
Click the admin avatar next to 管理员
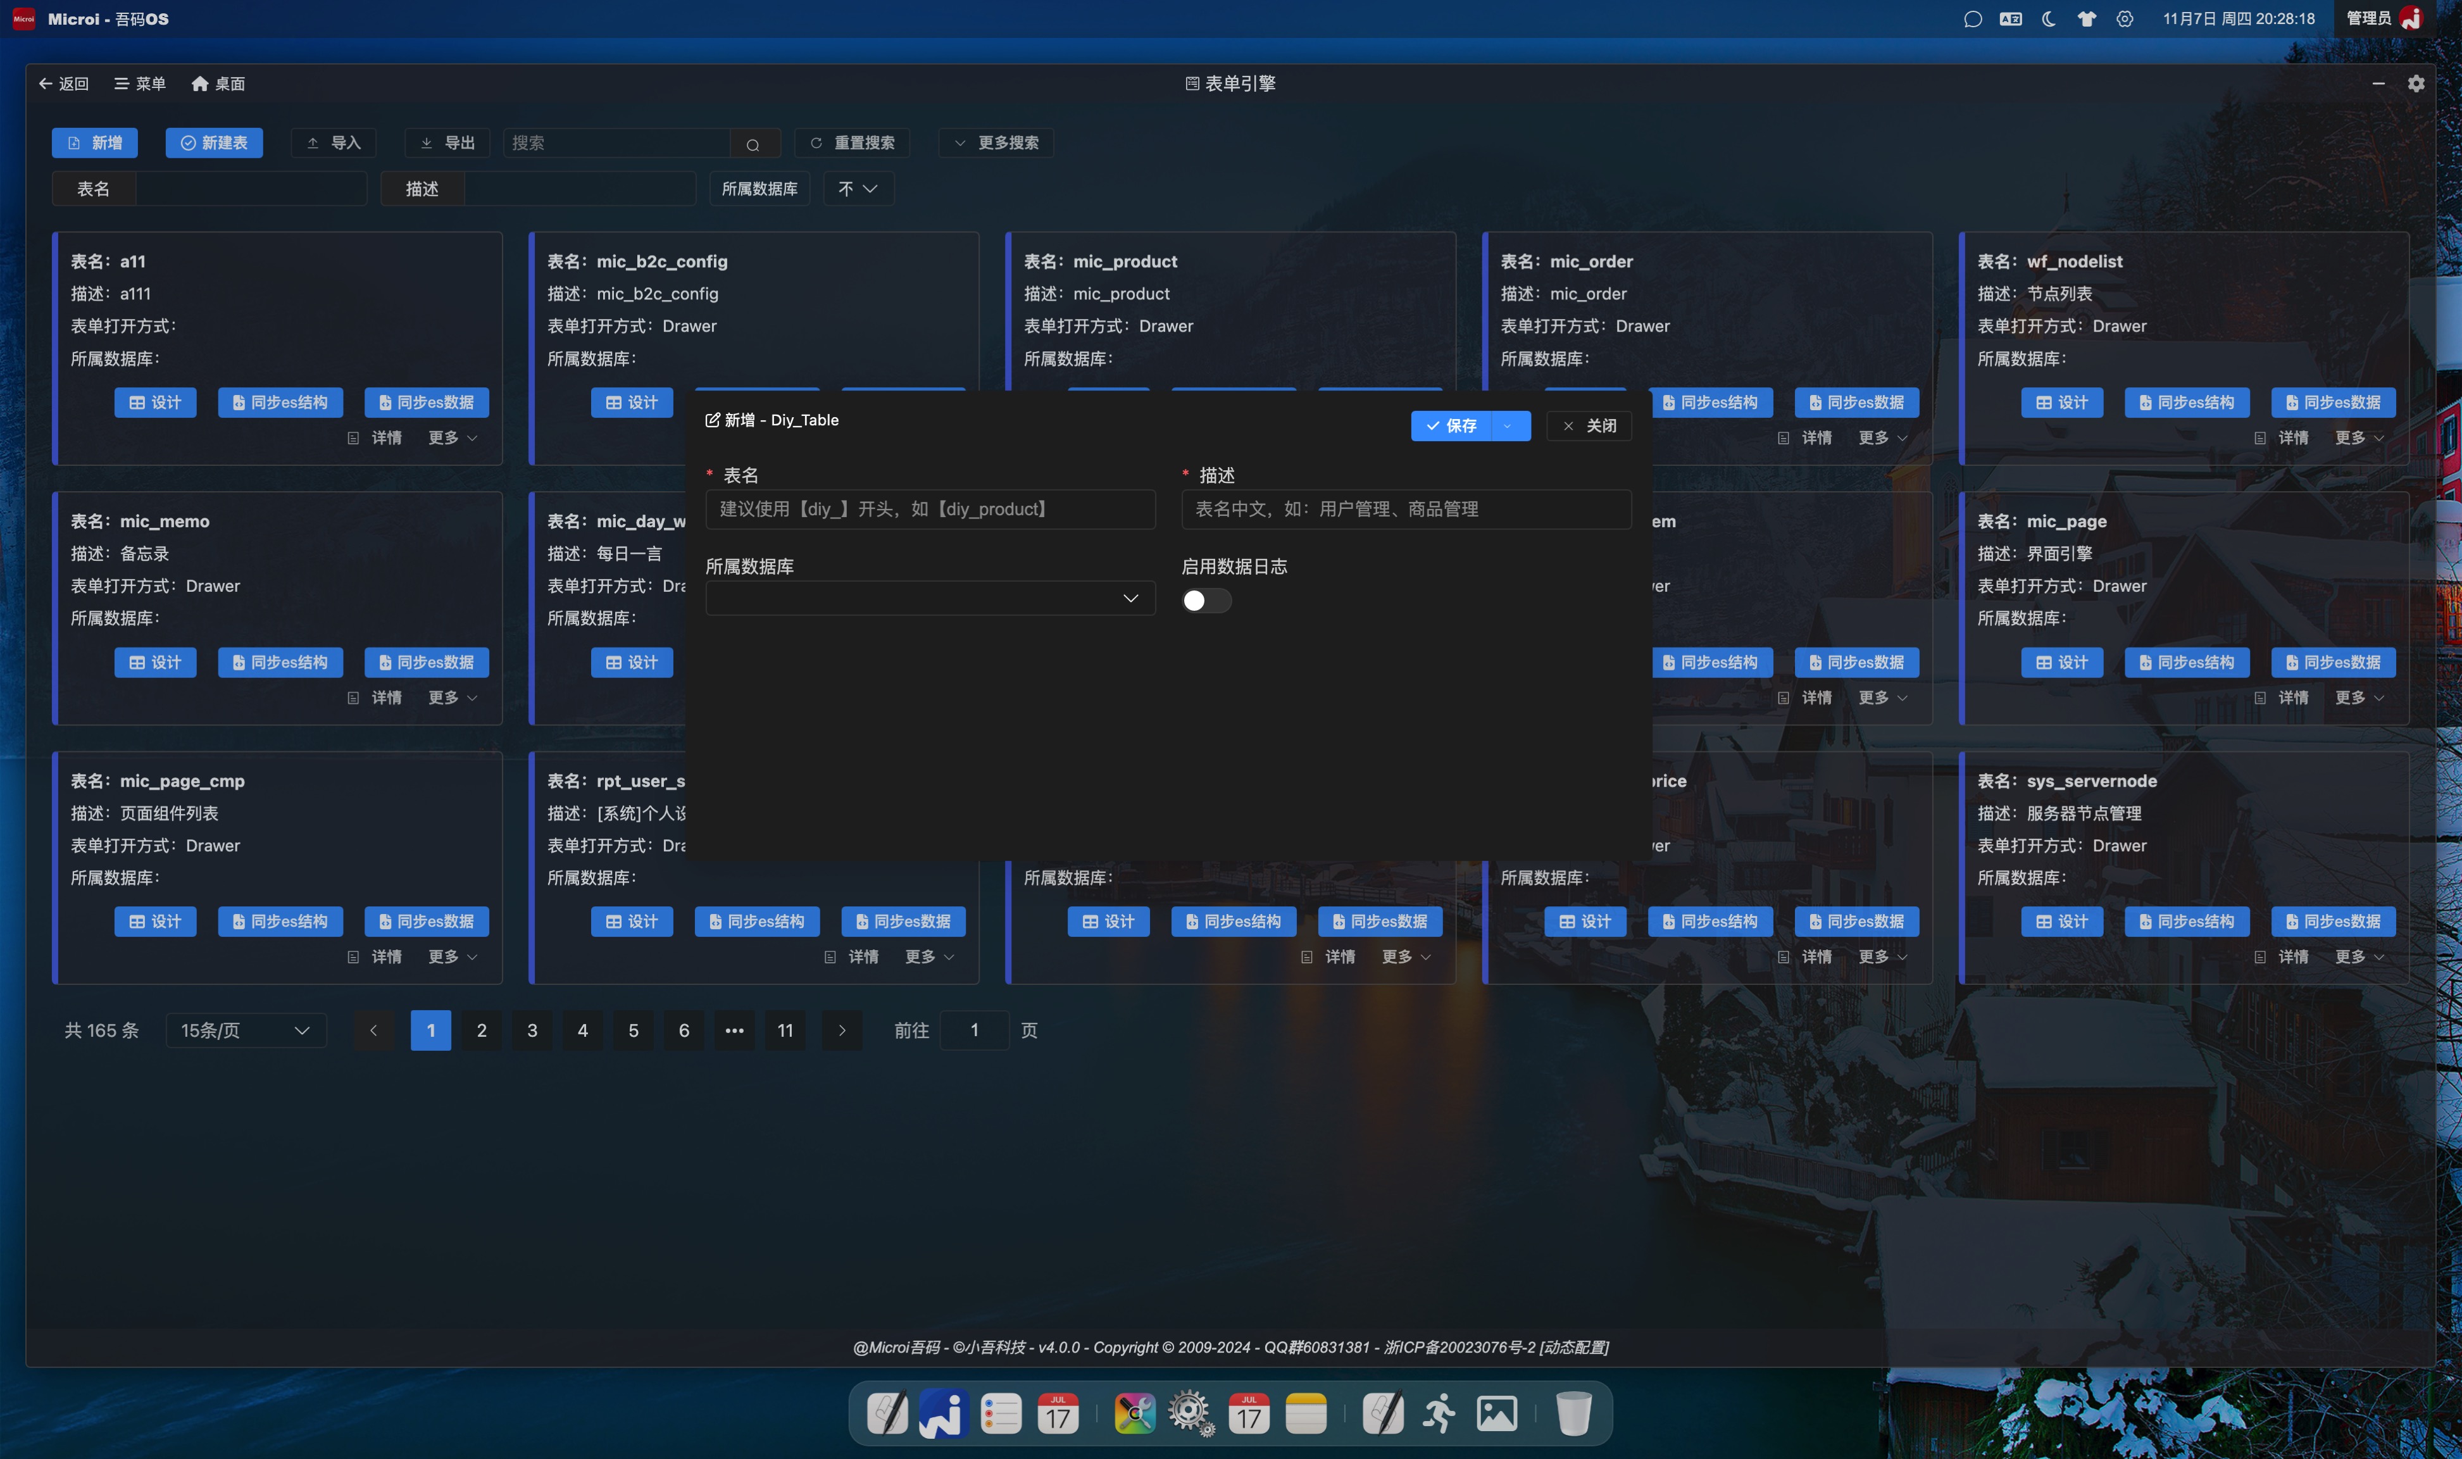coord(2411,19)
